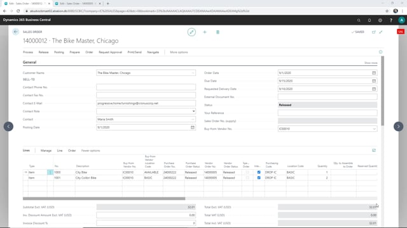The image size is (407, 228).
Task: Click Contact E-Mail field
Action: click(x=146, y=103)
